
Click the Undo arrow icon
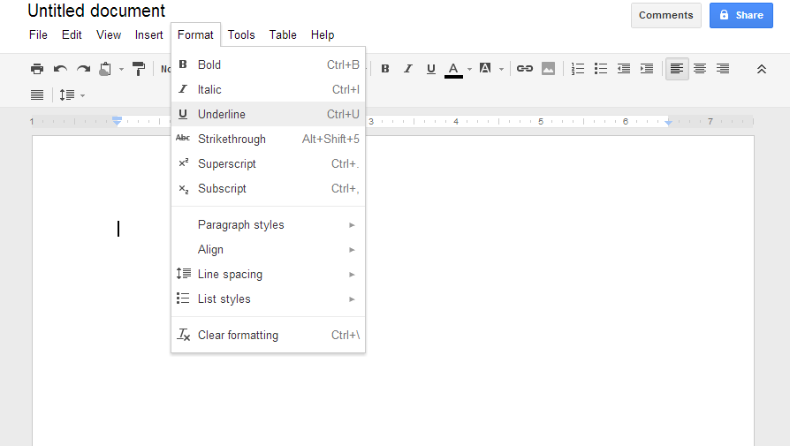coord(60,69)
